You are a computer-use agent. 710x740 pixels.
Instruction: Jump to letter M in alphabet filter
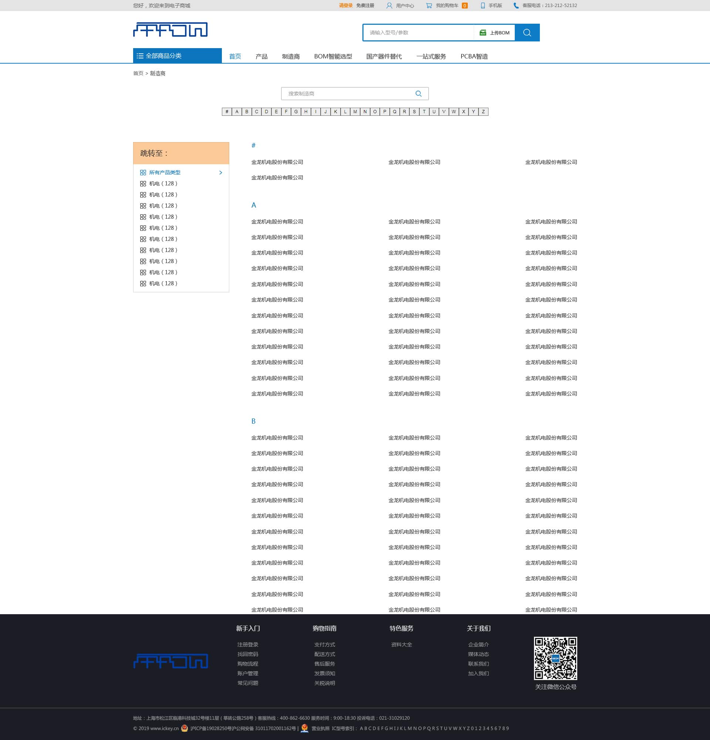click(x=355, y=112)
